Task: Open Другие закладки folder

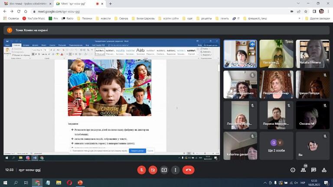Action: click(x=317, y=19)
